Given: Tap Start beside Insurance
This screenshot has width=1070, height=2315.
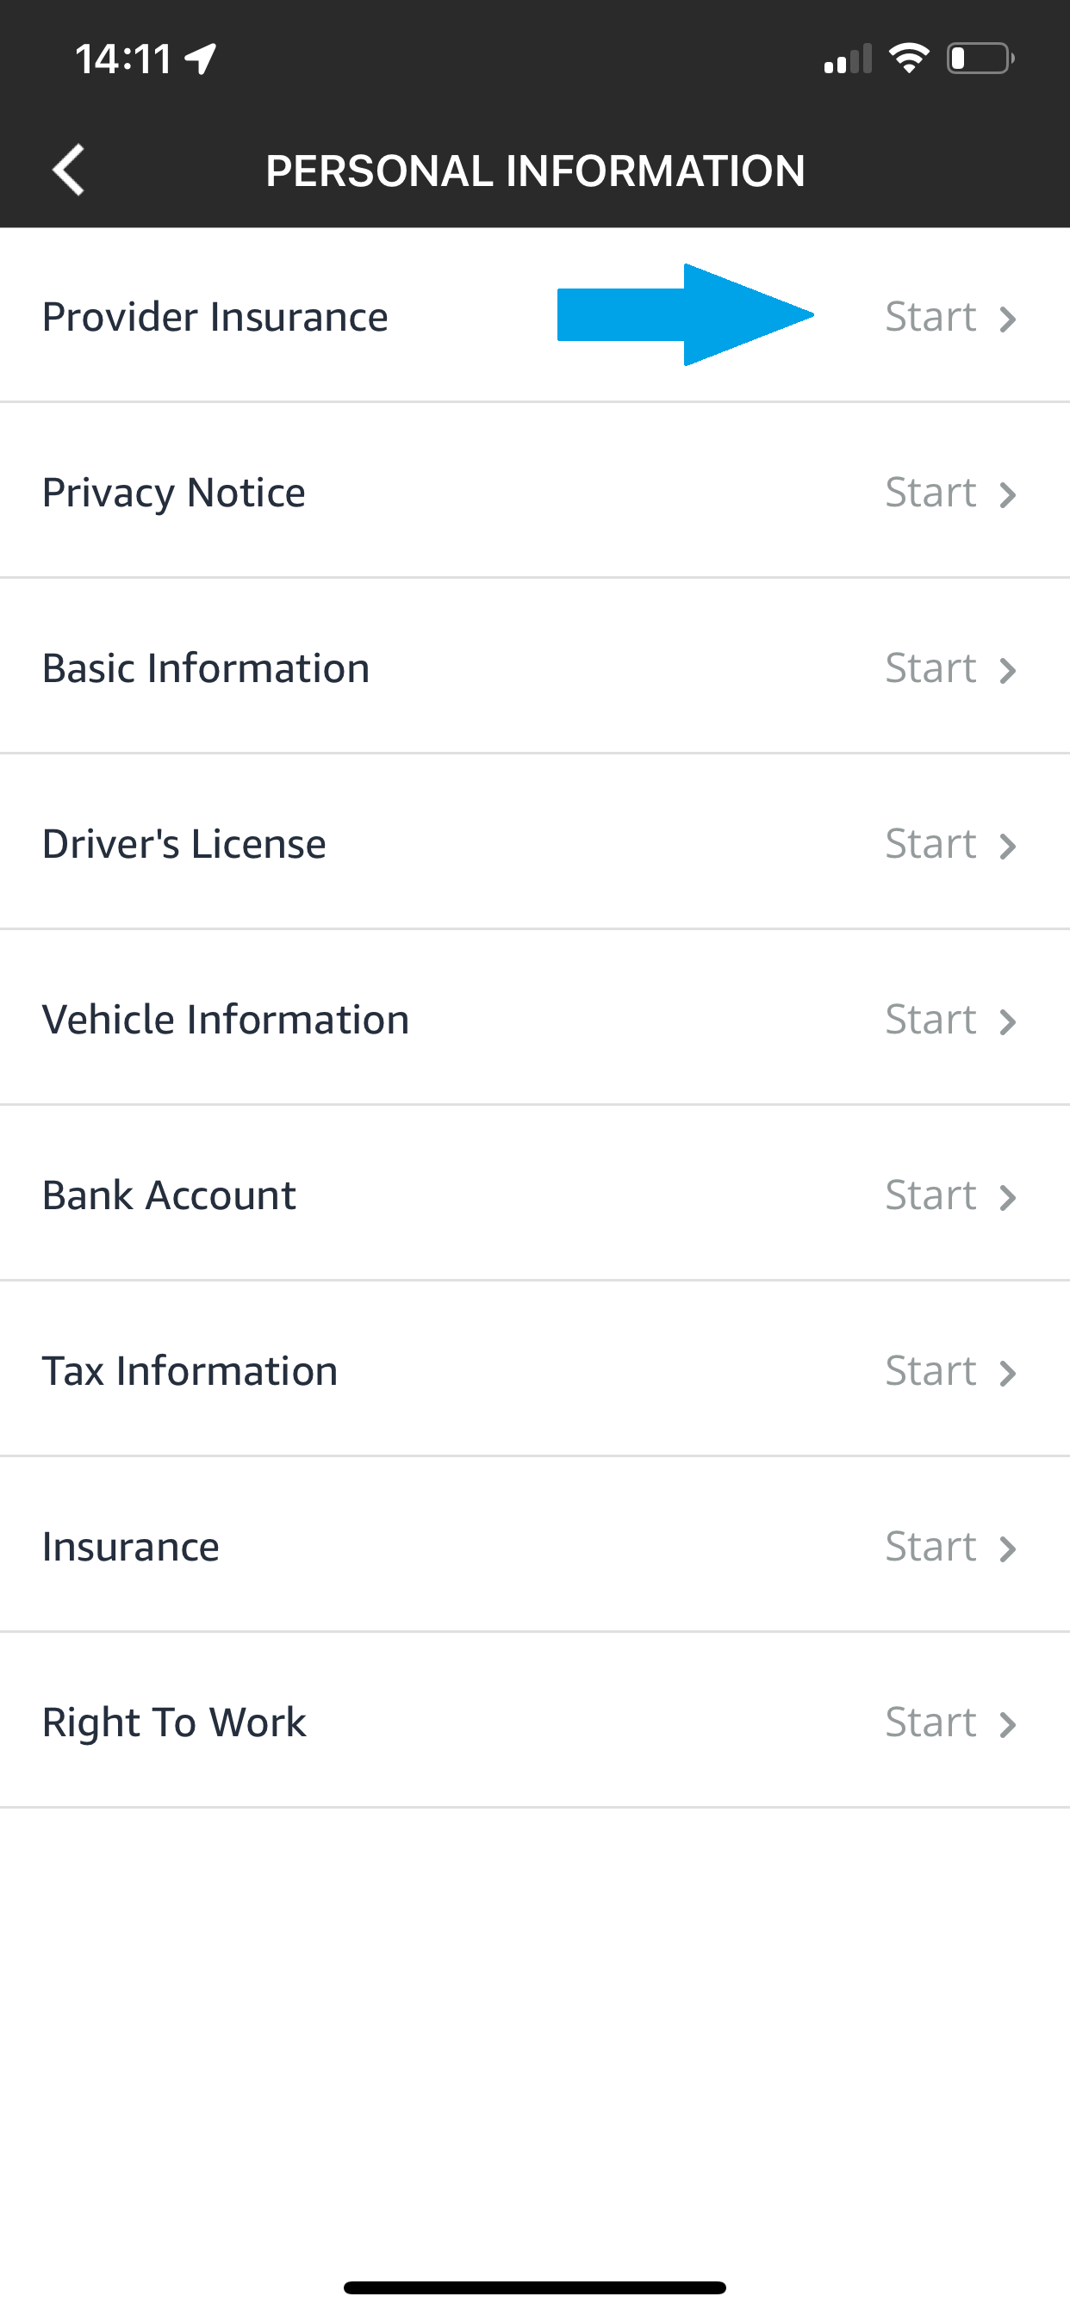Looking at the screenshot, I should tap(930, 1547).
